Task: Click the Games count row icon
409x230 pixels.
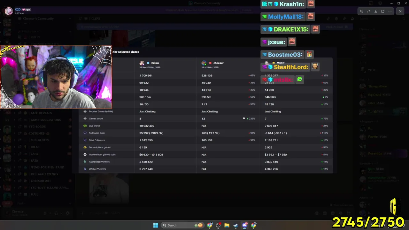Action: pos(85,119)
